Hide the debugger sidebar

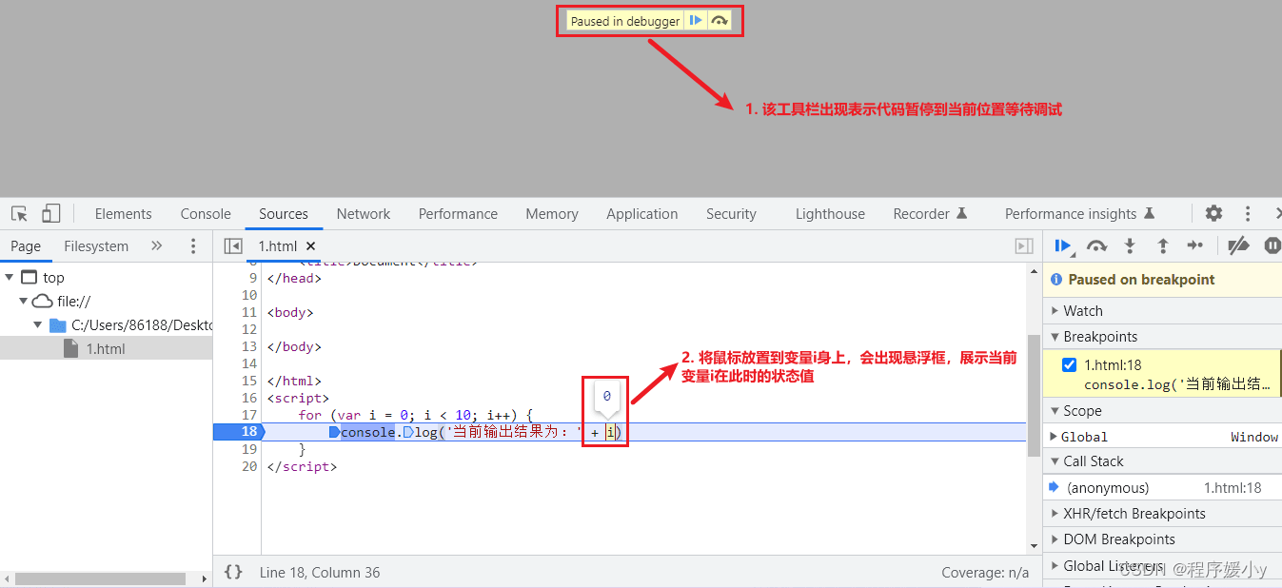pos(1024,245)
